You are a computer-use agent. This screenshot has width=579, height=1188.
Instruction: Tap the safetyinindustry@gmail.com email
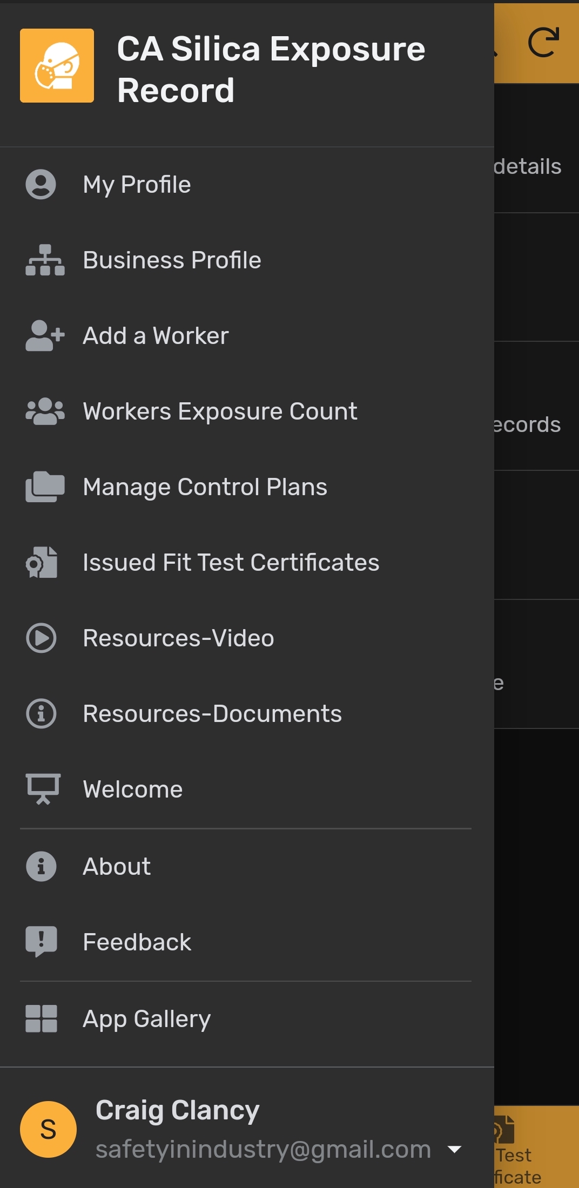[263, 1149]
